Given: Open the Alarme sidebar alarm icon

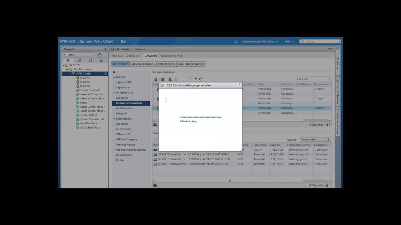Looking at the screenshot, I should pyautogui.click(x=338, y=49).
